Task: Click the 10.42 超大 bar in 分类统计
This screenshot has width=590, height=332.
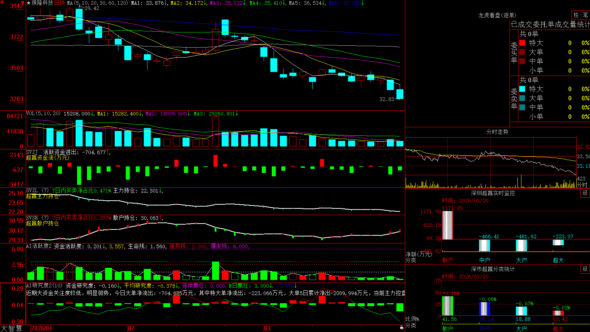Action: tap(558, 313)
